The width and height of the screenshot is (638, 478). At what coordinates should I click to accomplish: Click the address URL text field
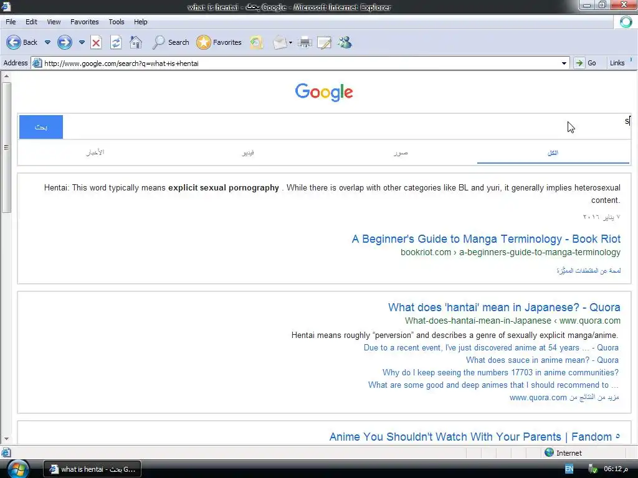point(301,63)
